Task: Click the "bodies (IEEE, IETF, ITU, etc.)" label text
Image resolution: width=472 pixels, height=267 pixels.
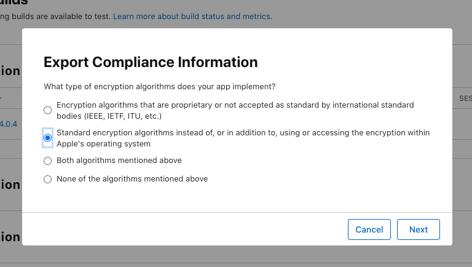Action: (x=109, y=115)
